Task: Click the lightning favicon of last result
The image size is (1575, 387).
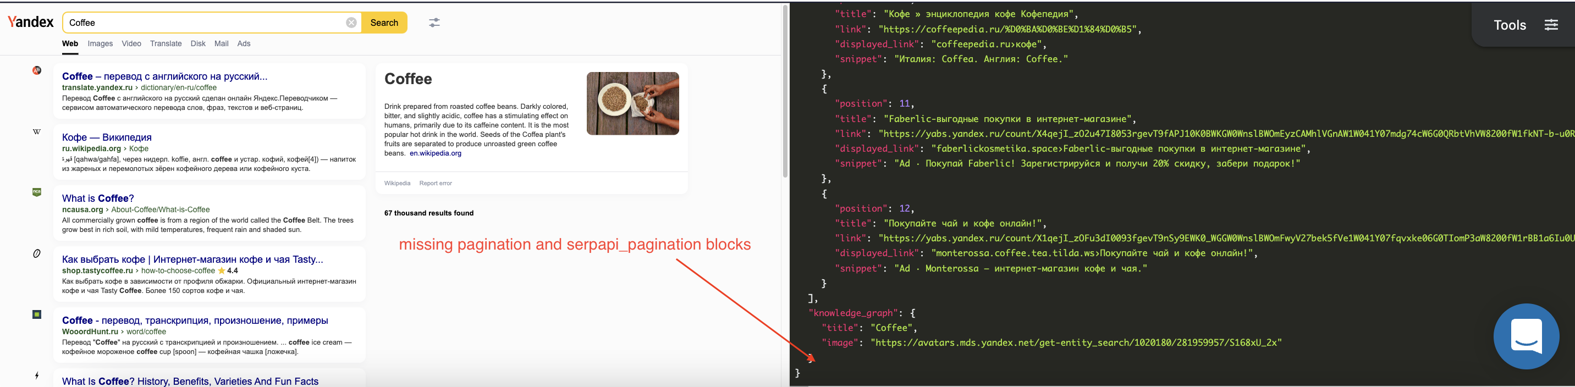Action: click(x=37, y=375)
